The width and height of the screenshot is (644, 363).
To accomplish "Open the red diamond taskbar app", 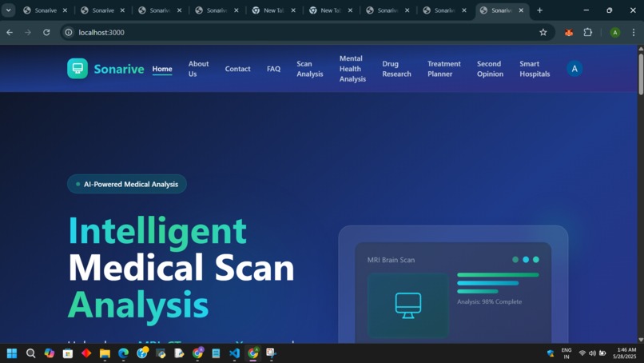I will tap(86, 353).
